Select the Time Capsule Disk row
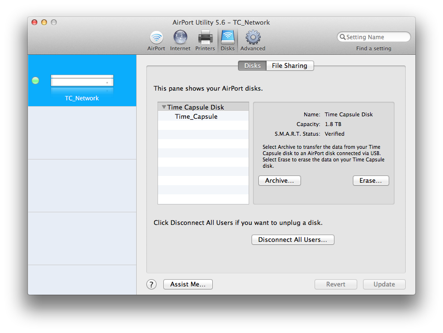The width and height of the screenshot is (443, 333). 203,107
